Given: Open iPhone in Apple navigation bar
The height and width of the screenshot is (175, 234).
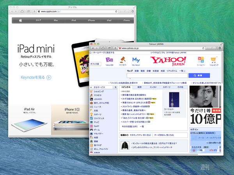Looking at the screenshot, I should coord(91,20).
